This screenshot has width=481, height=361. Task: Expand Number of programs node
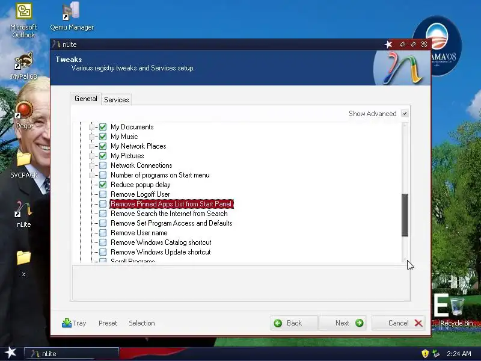coord(91,175)
